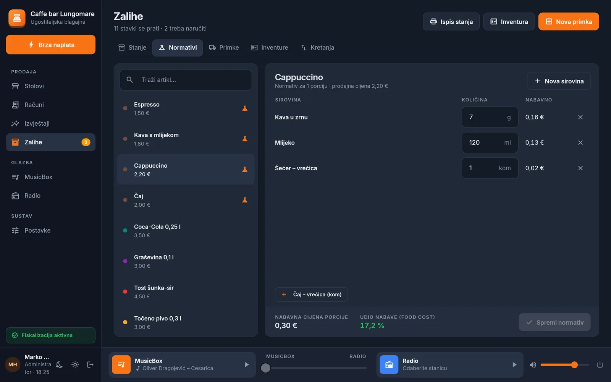Select Tost šunka-sir in the article list
The height and width of the screenshot is (382, 611).
pyautogui.click(x=186, y=292)
